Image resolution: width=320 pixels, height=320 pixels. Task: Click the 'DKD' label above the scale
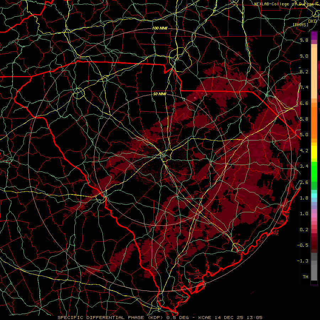coord(313,21)
